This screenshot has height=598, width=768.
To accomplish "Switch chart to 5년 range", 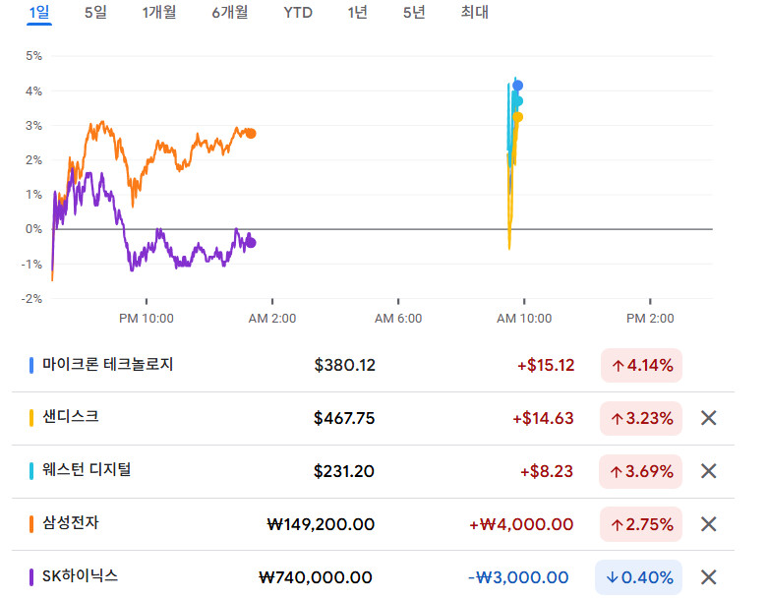I will tap(414, 13).
